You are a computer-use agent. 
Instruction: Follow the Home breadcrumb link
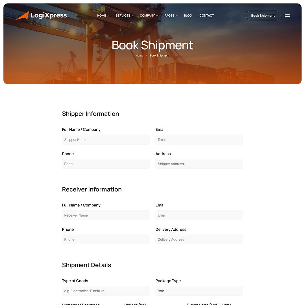139,56
